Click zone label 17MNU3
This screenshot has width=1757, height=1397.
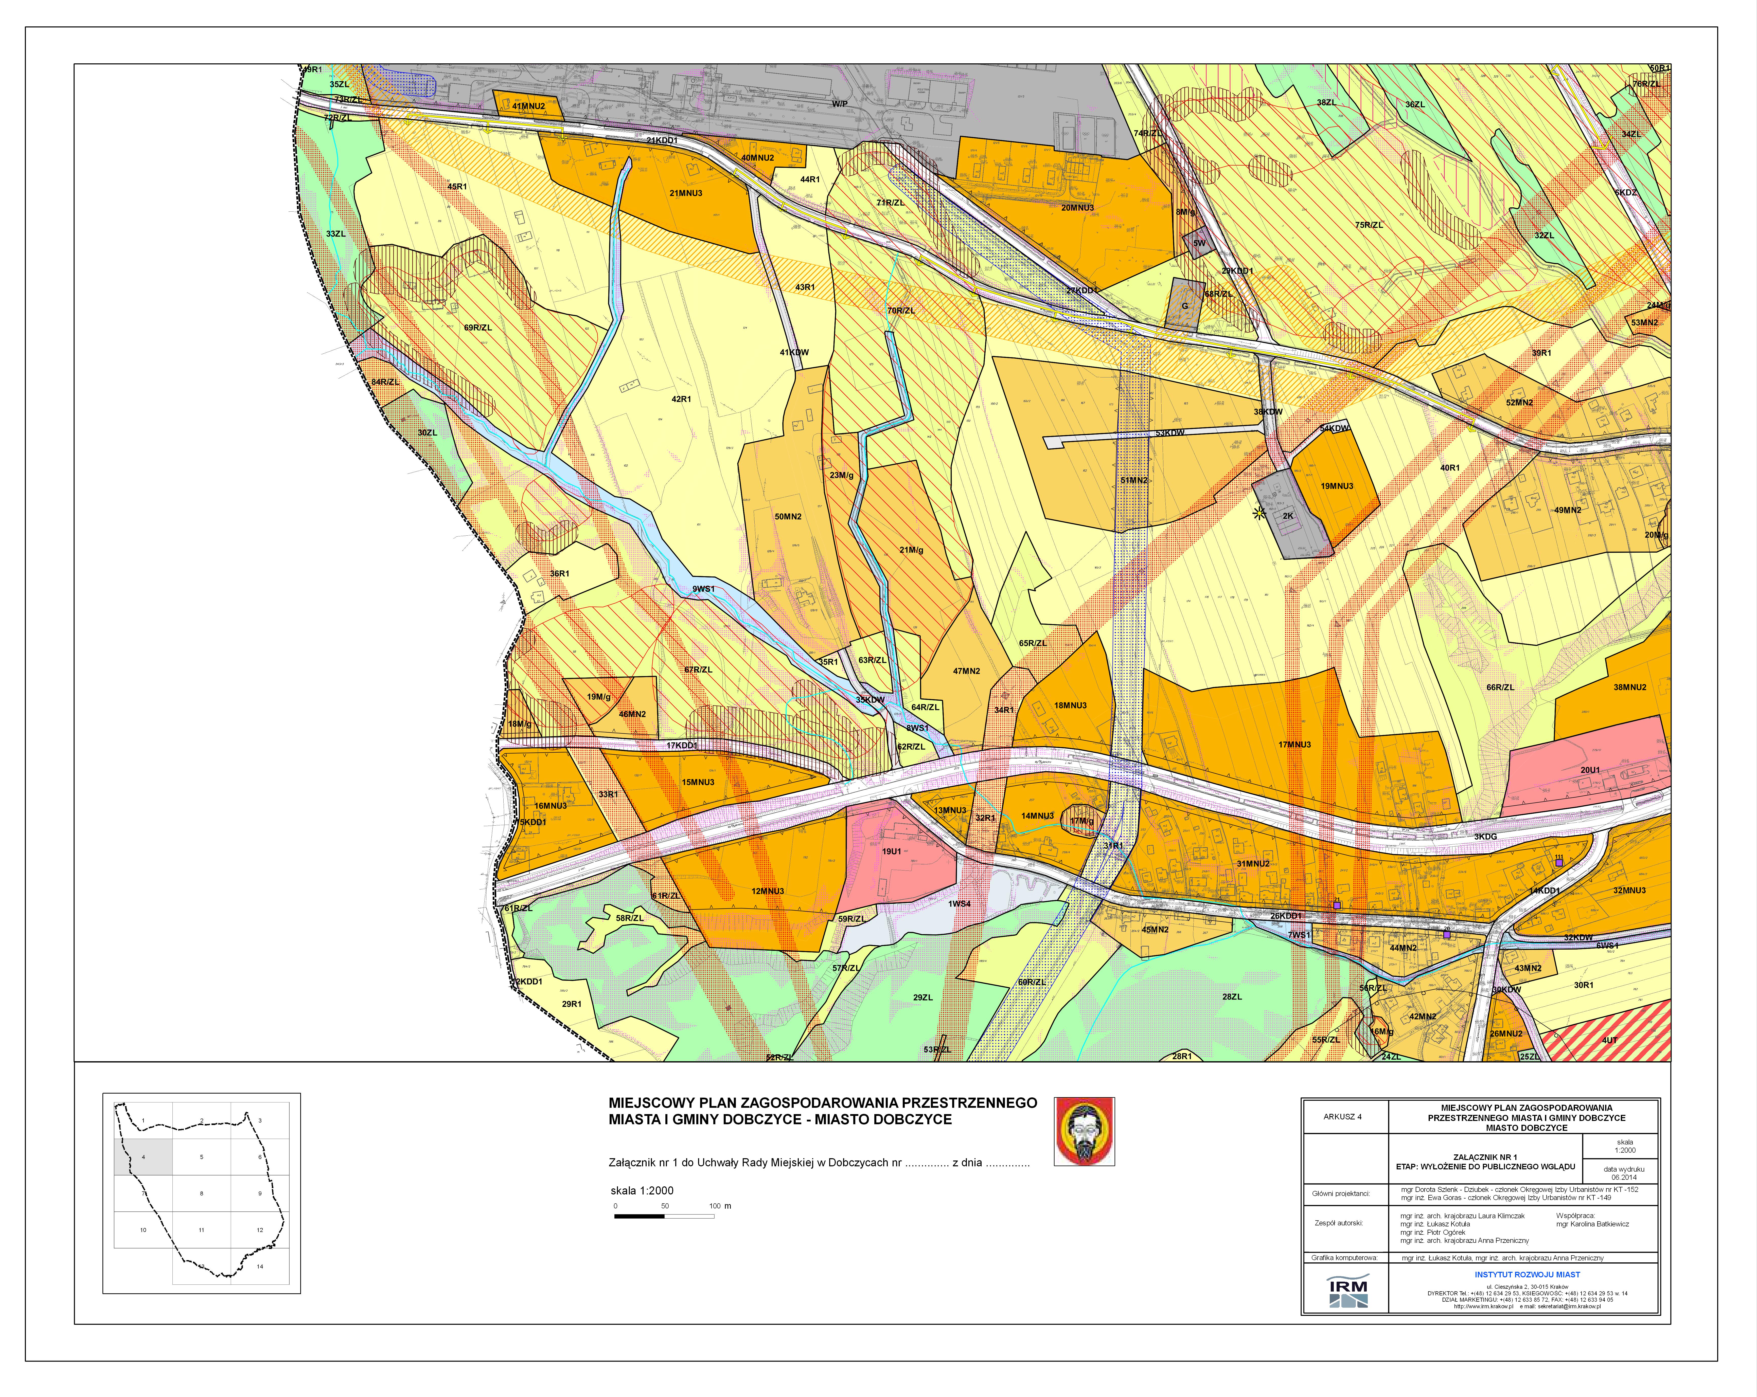click(1294, 745)
